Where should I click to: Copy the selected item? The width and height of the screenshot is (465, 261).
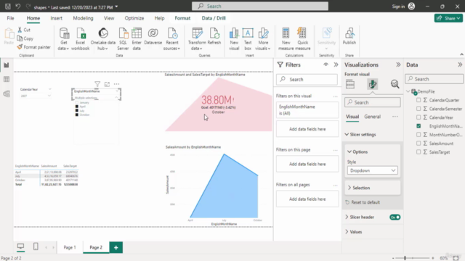pos(25,38)
